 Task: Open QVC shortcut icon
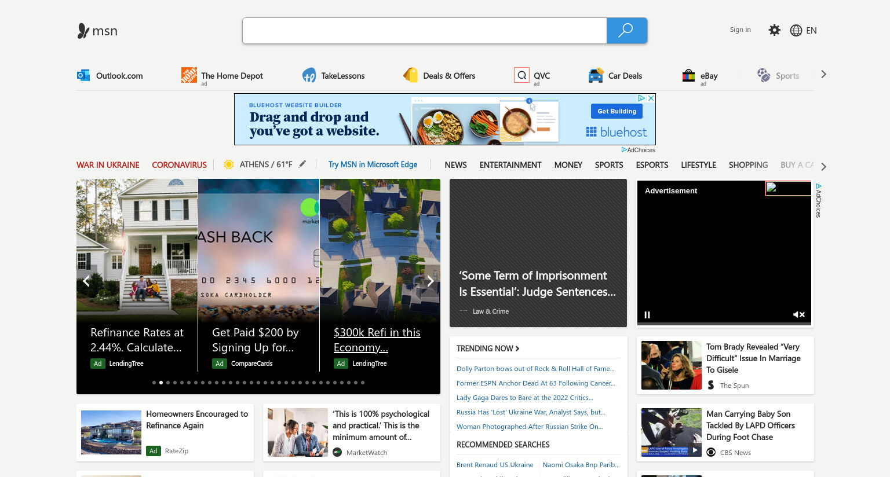pos(521,75)
